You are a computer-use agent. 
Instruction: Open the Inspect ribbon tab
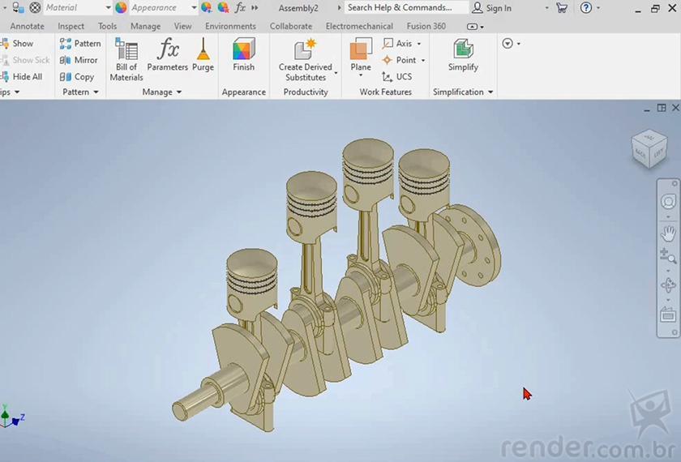pos(71,26)
